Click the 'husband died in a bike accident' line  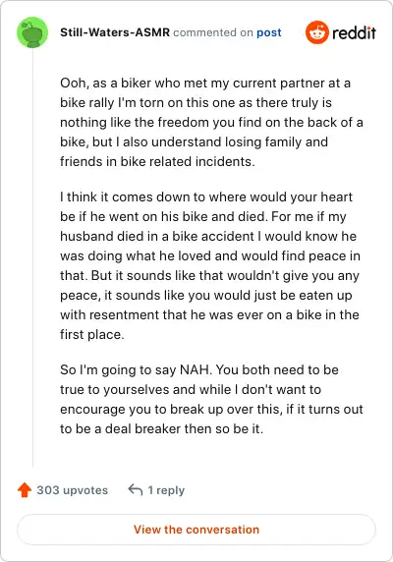pos(208,236)
